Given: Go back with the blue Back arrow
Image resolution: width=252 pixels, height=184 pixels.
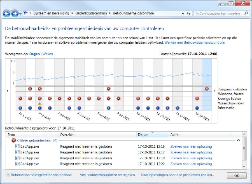Looking at the screenshot, I should 7,13.
